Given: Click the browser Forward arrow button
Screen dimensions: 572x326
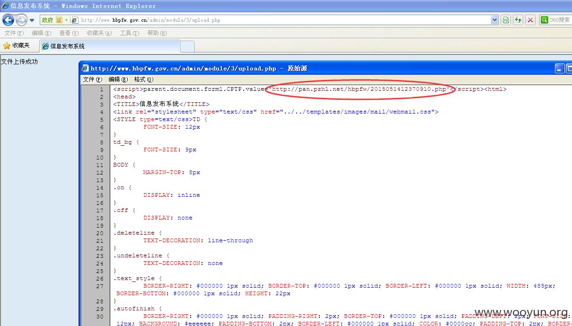Looking at the screenshot, I should tap(21, 20).
